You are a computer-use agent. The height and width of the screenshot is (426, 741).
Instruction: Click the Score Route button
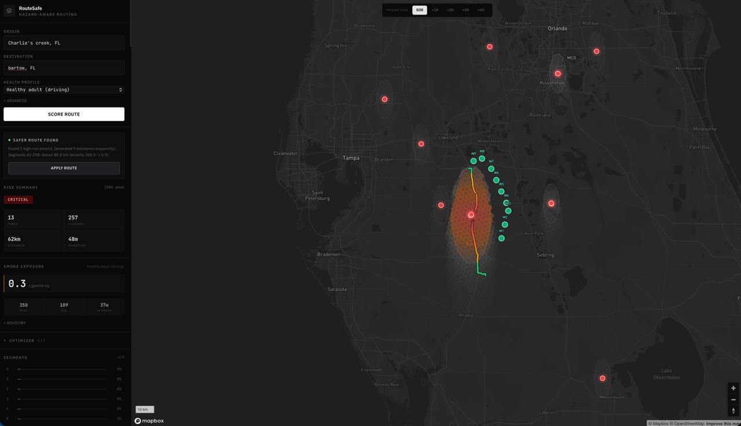pyautogui.click(x=64, y=114)
